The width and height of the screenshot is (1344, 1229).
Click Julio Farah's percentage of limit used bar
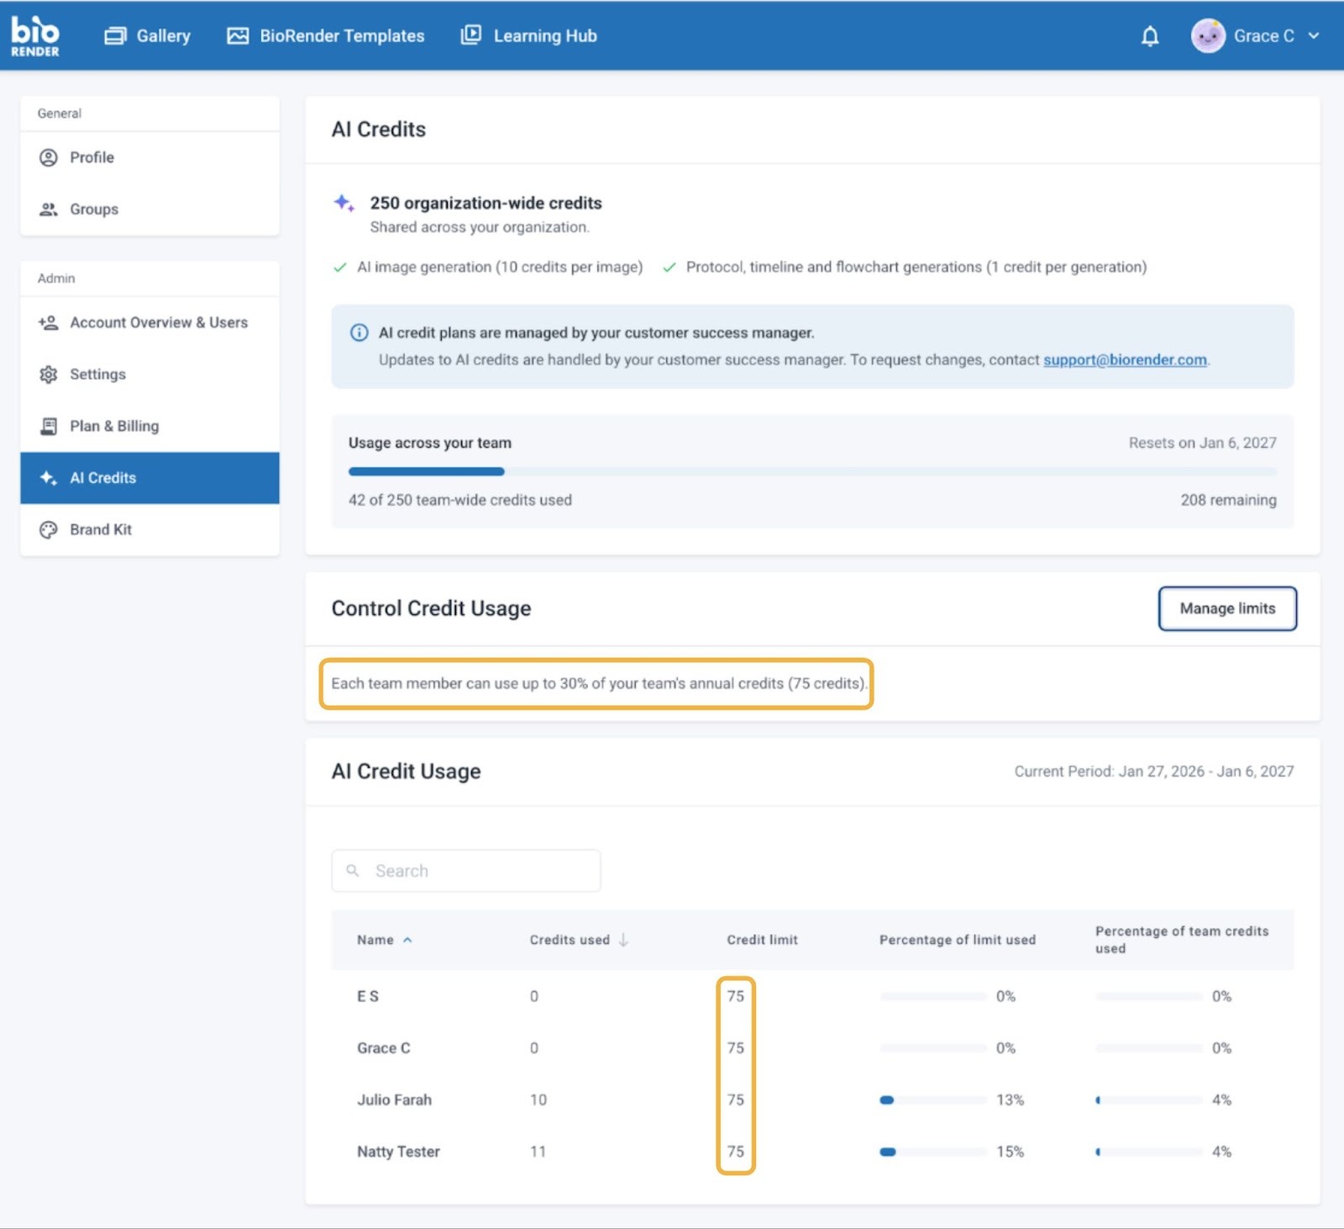click(933, 1100)
